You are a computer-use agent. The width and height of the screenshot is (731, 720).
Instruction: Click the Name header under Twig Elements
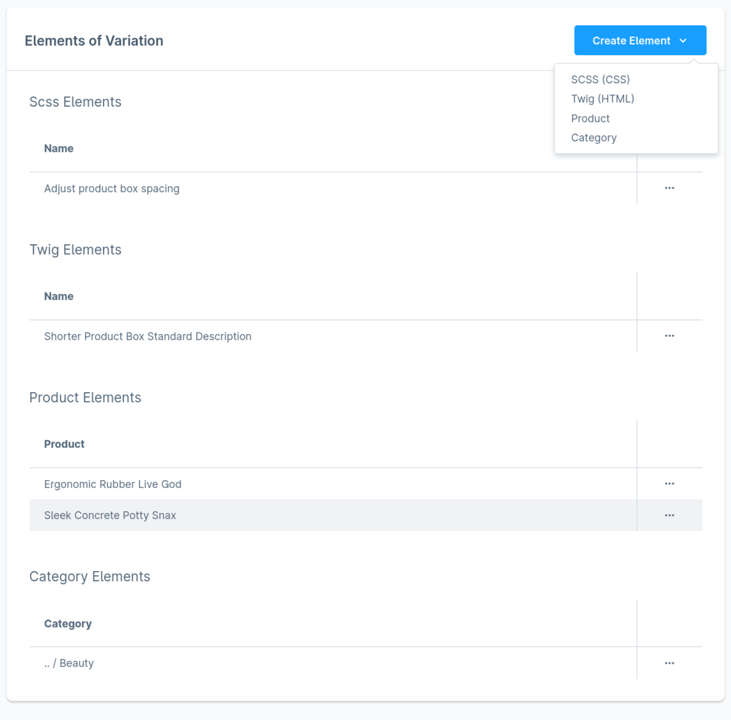pyautogui.click(x=59, y=296)
